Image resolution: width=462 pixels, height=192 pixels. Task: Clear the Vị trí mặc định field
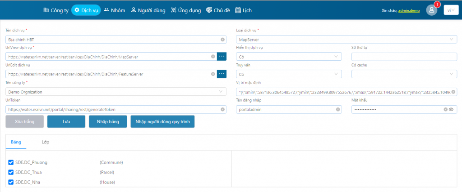(453, 92)
